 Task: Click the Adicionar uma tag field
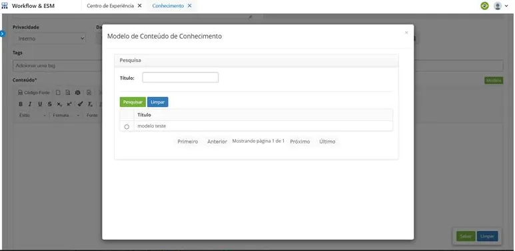pos(57,66)
